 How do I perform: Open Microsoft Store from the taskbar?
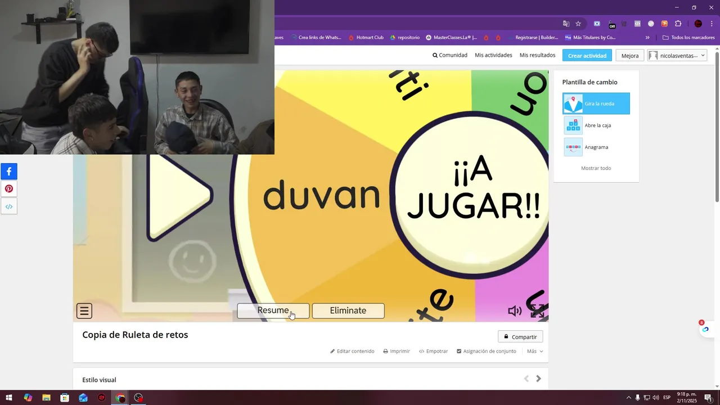(65, 398)
